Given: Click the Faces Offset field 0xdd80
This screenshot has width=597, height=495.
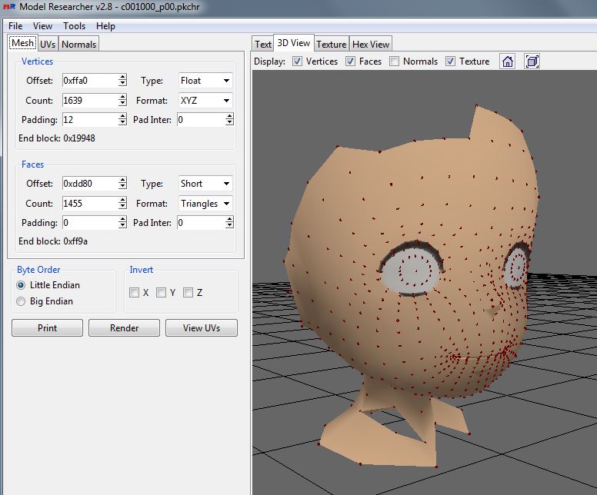Looking at the screenshot, I should 90,184.
